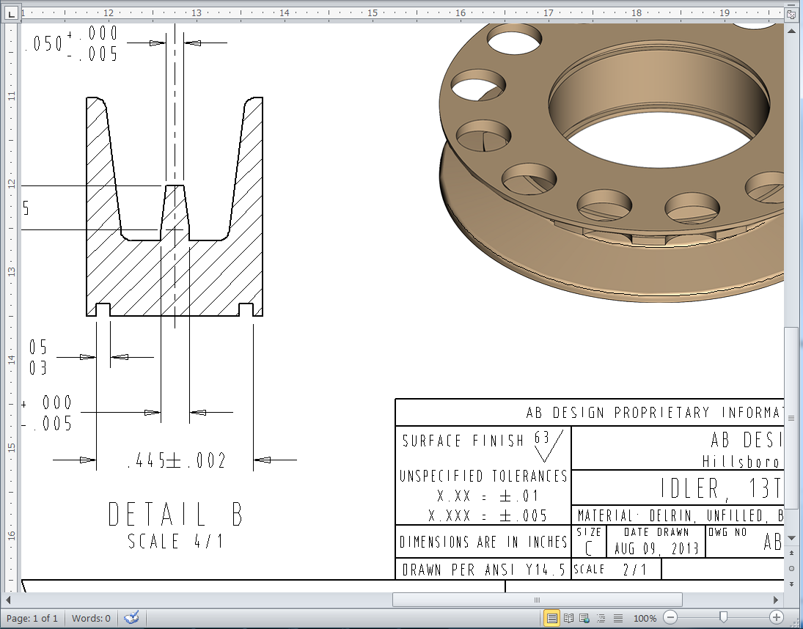Switch to Full Screen Reading view

568,618
